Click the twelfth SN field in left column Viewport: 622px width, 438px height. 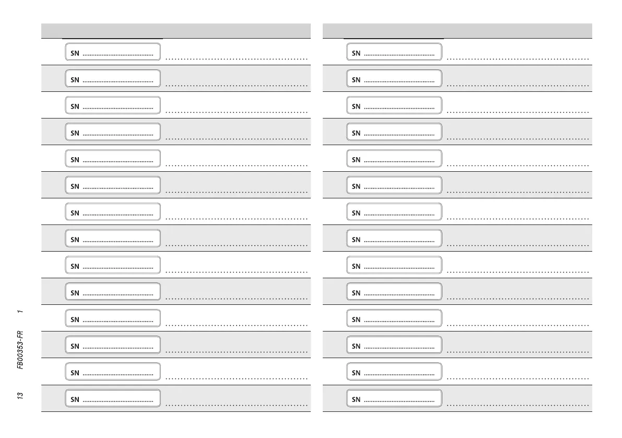pyautogui.click(x=112, y=345)
